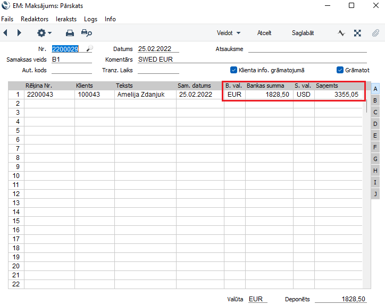Screen dimensions: 385x305
Task: Switch to flip tab B
Action: tap(375, 100)
